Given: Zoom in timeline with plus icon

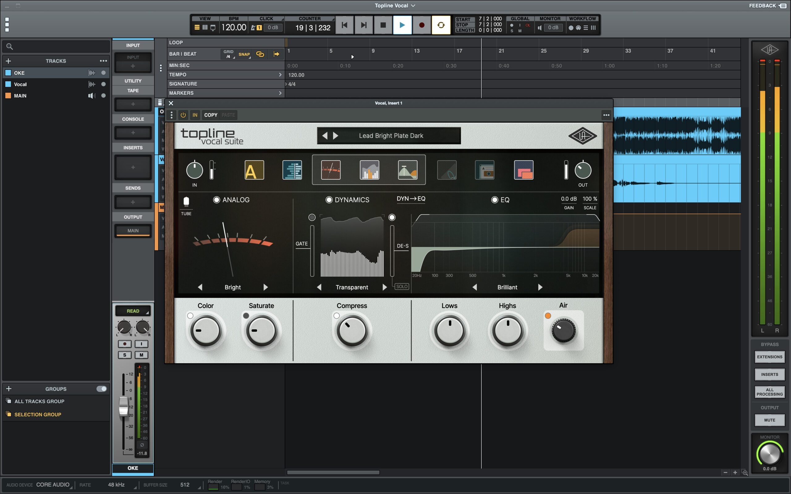Looking at the screenshot, I should [735, 472].
